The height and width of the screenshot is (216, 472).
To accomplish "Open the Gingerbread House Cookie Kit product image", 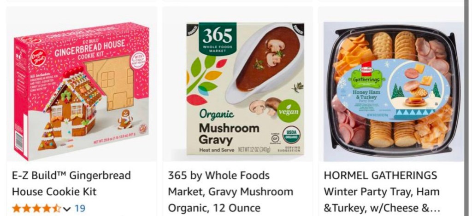I will point(82,91).
